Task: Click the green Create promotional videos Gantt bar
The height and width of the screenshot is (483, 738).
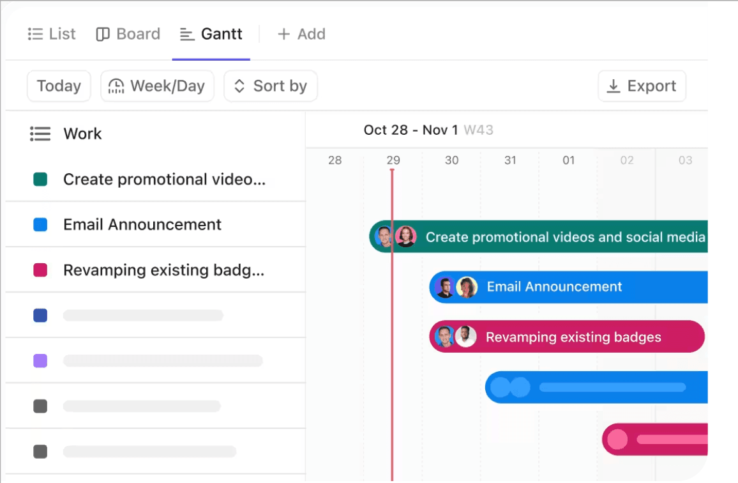Action: [538, 236]
